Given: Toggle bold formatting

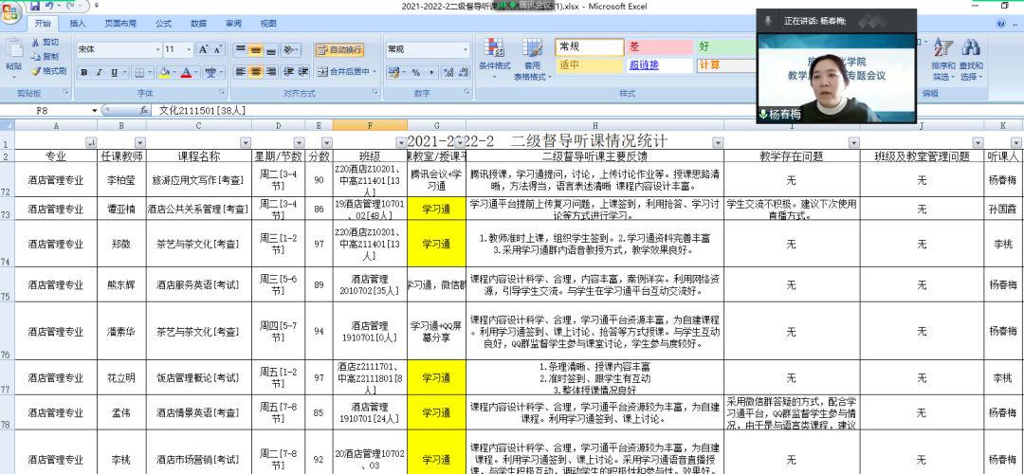Looking at the screenshot, I should click(84, 72).
